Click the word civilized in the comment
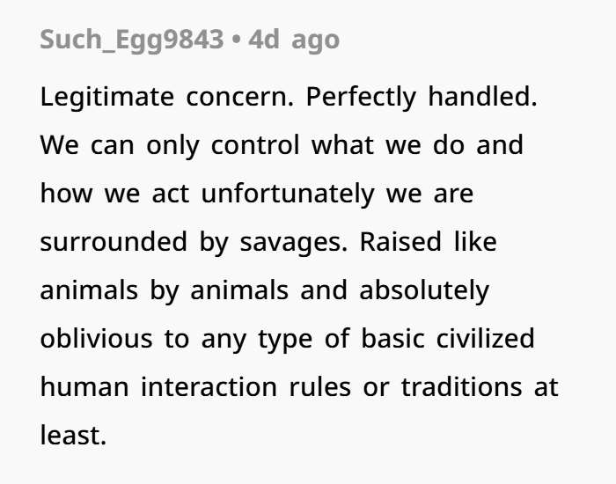 (x=485, y=338)
